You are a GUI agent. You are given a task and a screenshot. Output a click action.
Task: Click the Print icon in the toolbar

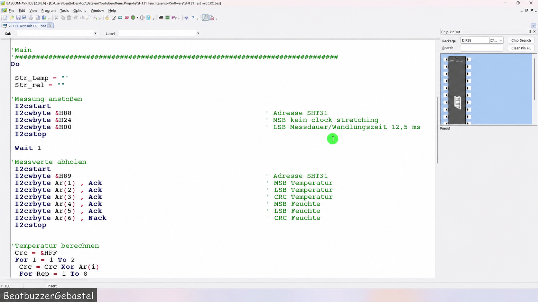(x=31, y=18)
